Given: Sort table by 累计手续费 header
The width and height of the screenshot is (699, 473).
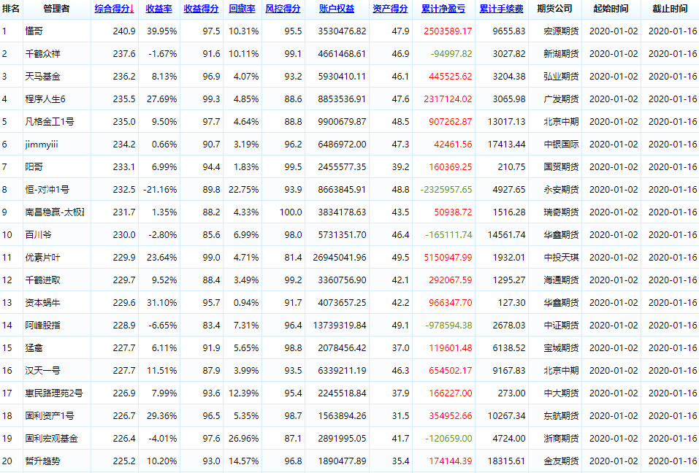Looking at the screenshot, I should pos(501,9).
